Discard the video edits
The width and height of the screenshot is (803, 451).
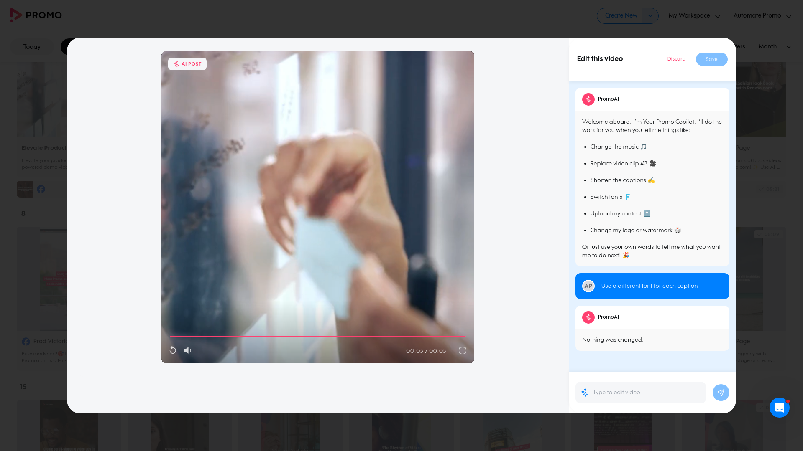click(x=676, y=59)
